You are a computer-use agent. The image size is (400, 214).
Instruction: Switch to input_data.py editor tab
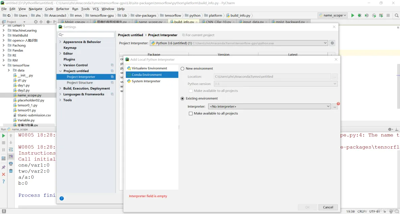tap(253, 22)
